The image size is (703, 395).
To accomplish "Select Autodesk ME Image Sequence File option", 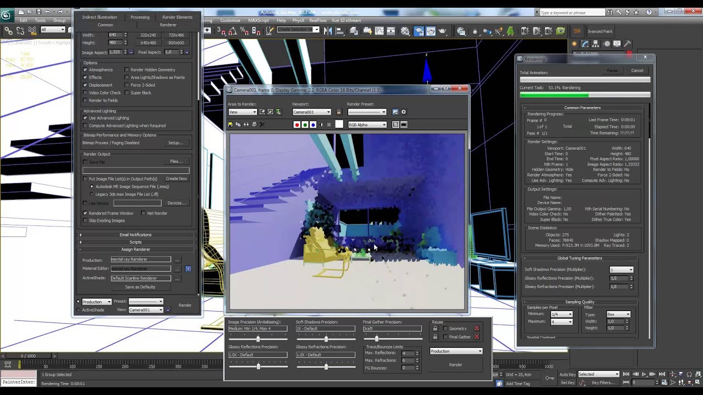I will (92, 187).
